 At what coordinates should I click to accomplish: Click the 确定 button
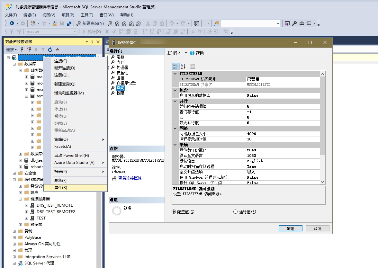[x=291, y=228]
